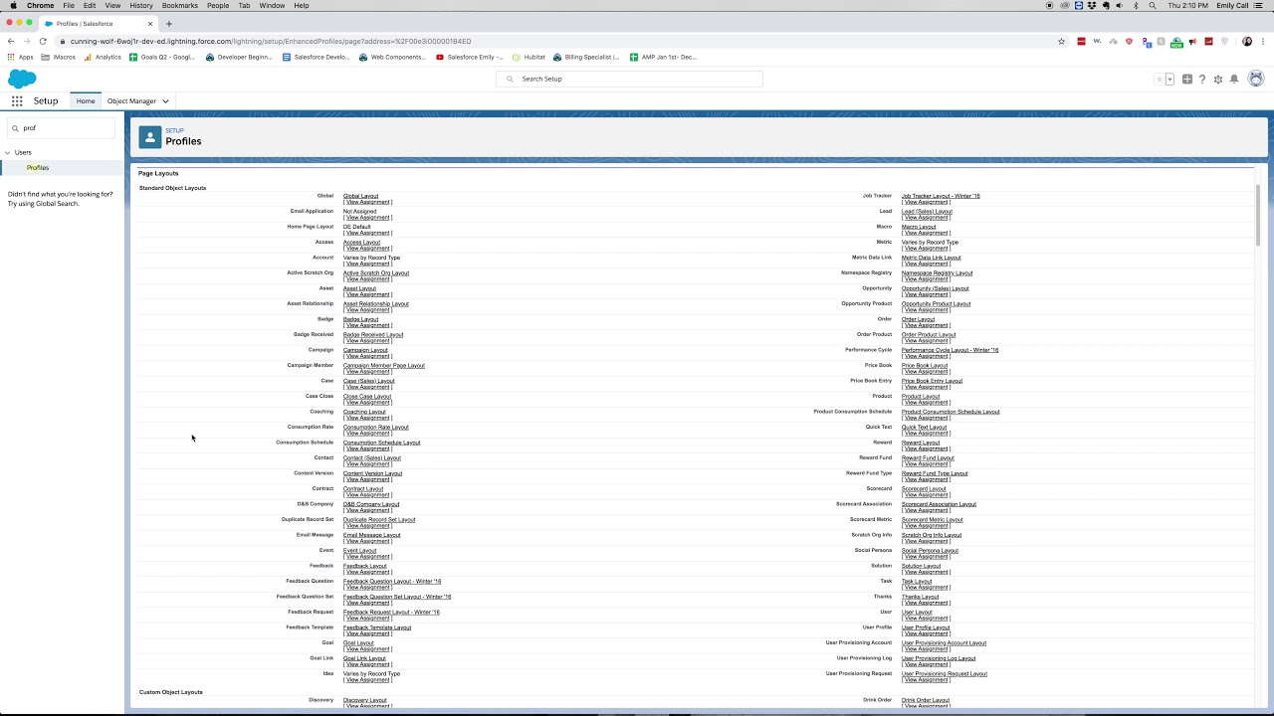The height and width of the screenshot is (716, 1274).
Task: Open the Social Persona Layout link
Action: [930, 551]
